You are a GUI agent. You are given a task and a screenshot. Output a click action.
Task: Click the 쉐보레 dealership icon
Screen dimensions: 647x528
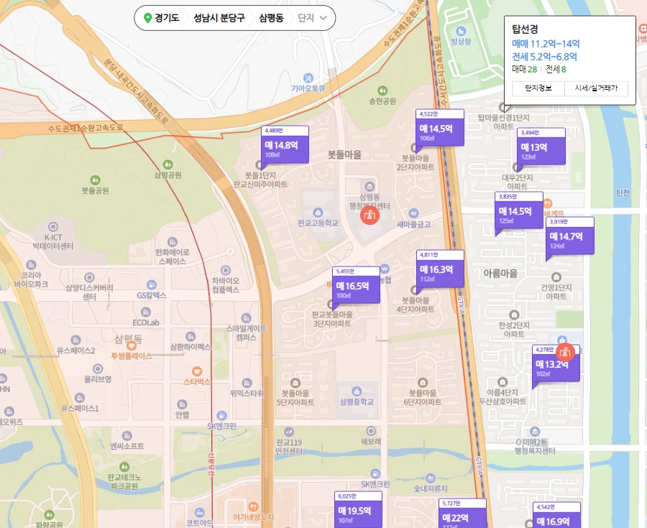click(371, 431)
